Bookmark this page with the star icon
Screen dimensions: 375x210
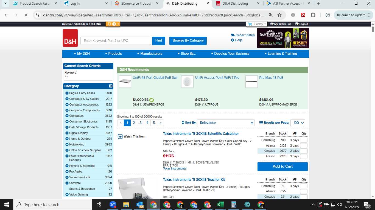[x=279, y=15]
